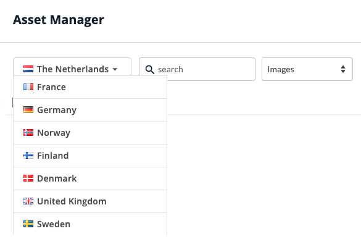
Task: Click the magnifying glass search icon
Action: tap(150, 69)
